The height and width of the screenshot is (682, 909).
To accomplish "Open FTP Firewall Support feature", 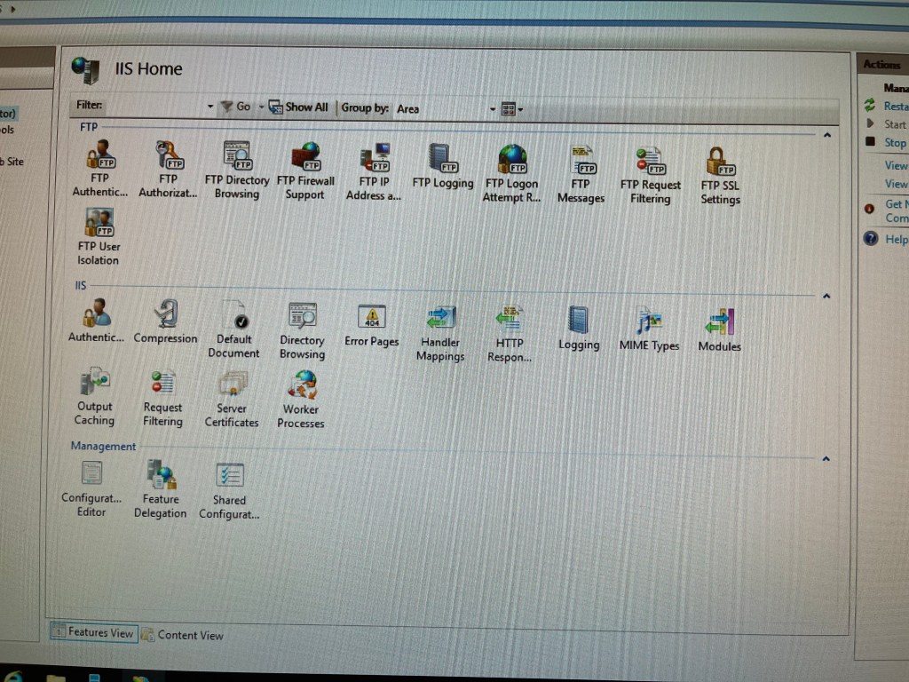I will click(x=305, y=158).
